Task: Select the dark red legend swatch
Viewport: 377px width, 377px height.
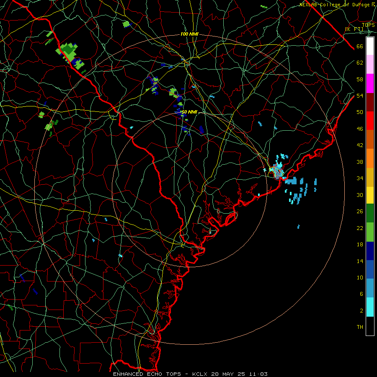Action: tap(370, 102)
